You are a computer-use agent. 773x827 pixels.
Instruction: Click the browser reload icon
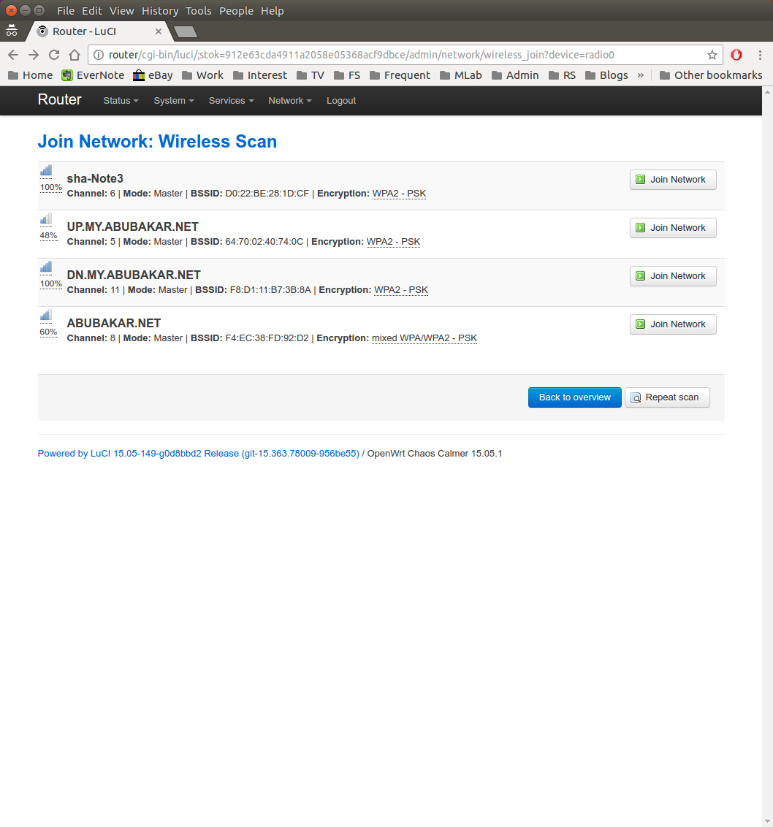(x=54, y=55)
